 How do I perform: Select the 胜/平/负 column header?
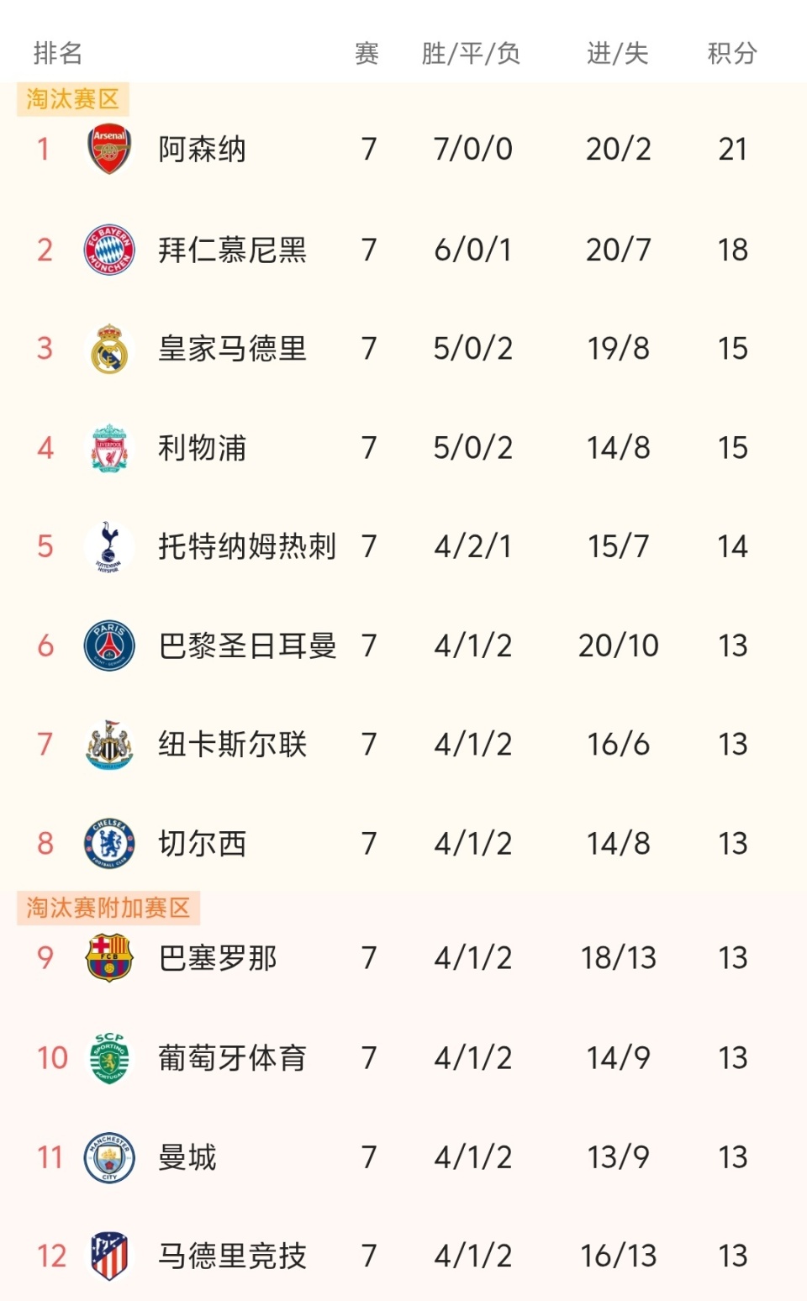click(471, 54)
